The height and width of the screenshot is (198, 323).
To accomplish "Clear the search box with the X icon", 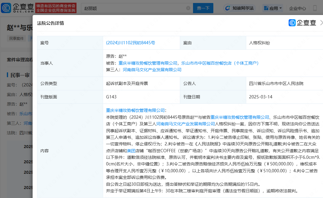I will coord(188,8).
